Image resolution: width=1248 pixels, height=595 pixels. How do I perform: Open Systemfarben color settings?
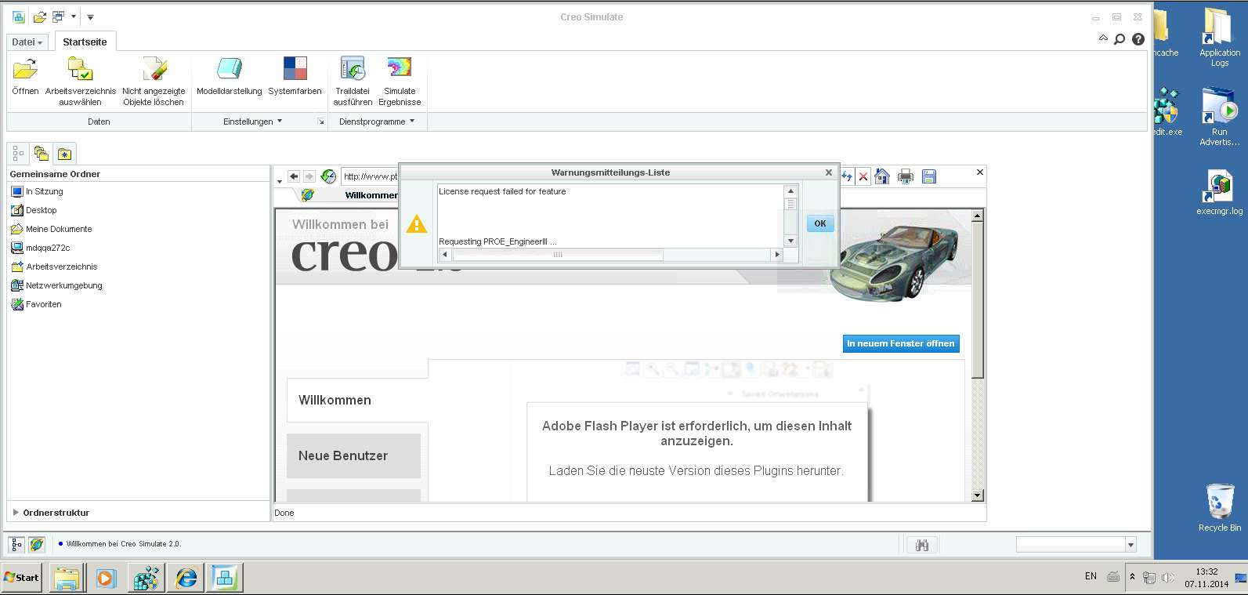tap(295, 75)
